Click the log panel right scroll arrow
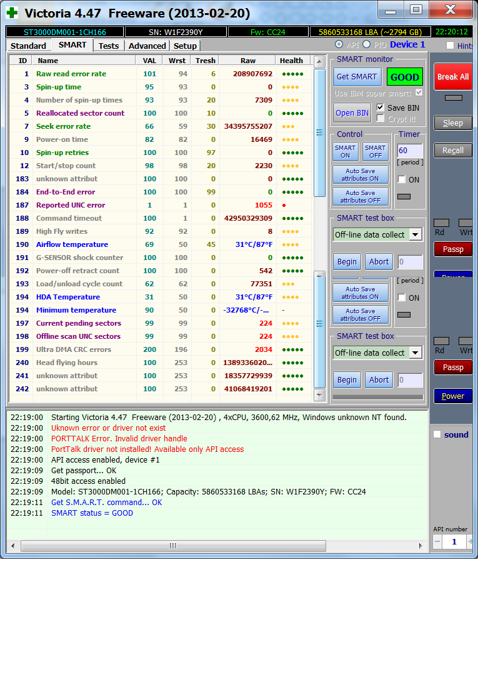 tap(420, 546)
